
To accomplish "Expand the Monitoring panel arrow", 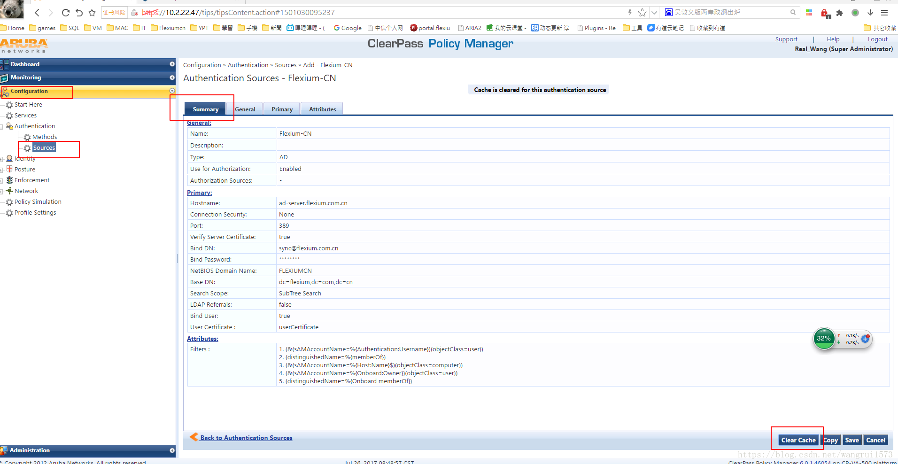I will [x=172, y=77].
